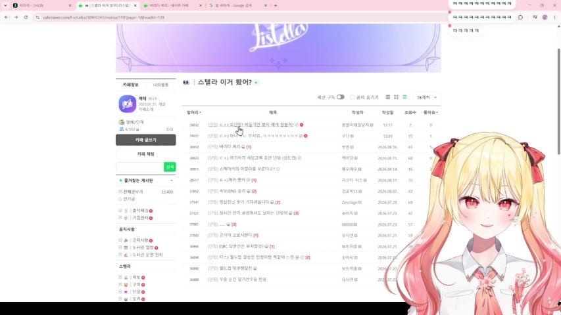Switch to album grid view icon
This screenshot has height=315, width=561.
tap(396, 97)
